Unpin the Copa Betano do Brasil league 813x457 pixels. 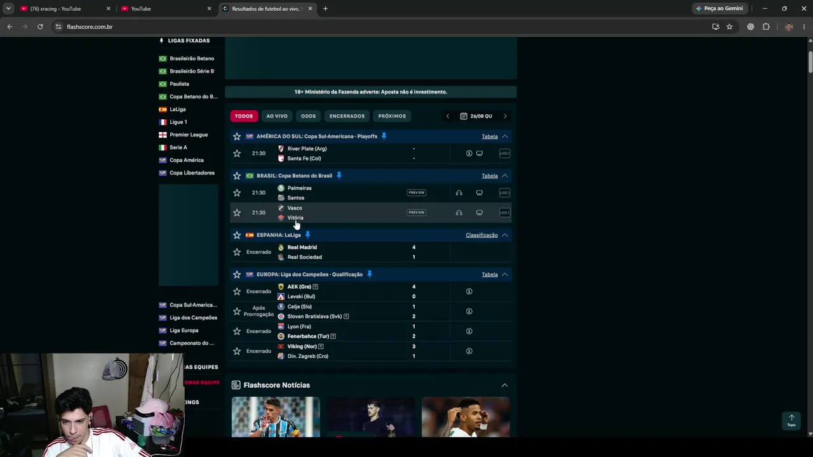[339, 176]
